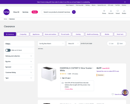Click the toaster star rating

[64, 74]
